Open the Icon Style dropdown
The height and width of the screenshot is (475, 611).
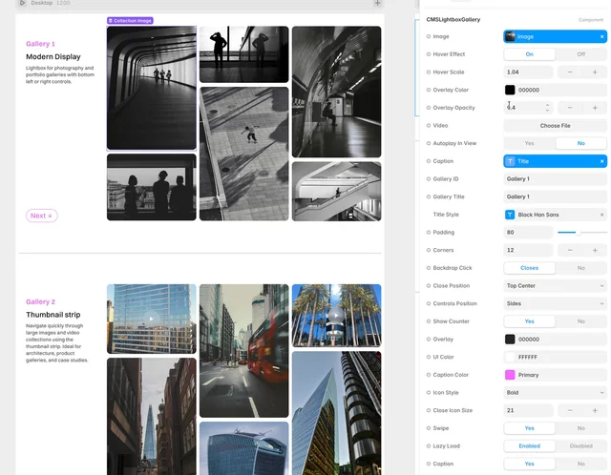(x=555, y=392)
